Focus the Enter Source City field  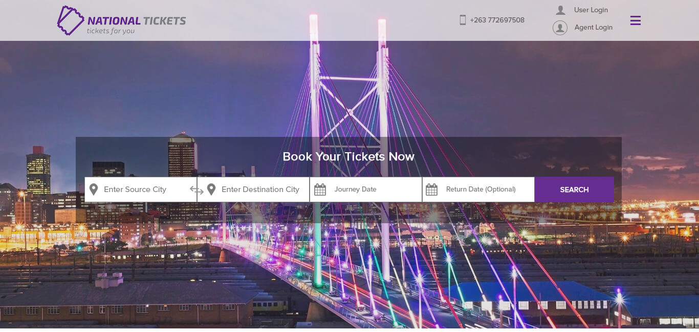tap(141, 189)
